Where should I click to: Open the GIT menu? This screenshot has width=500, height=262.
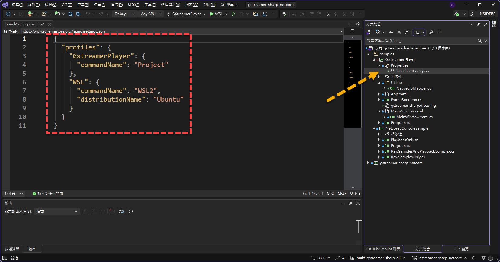pyautogui.click(x=67, y=5)
